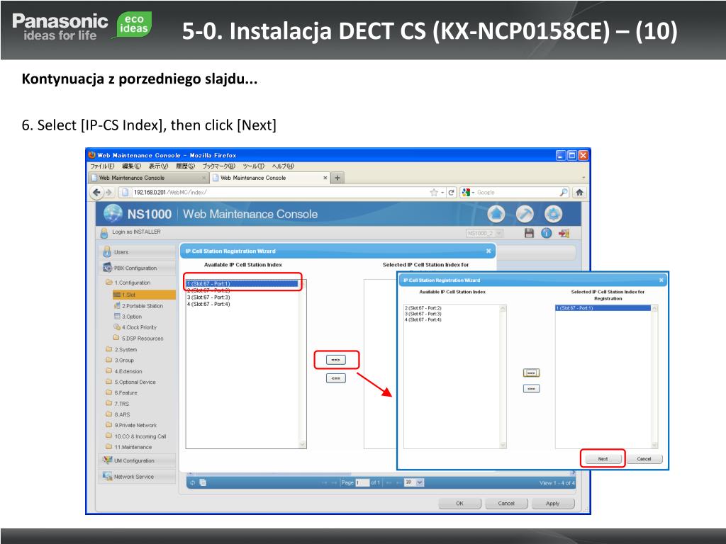Image resolution: width=726 pixels, height=544 pixels.
Task: Switch to first Web Maintenance Console tab
Action: pos(148,178)
